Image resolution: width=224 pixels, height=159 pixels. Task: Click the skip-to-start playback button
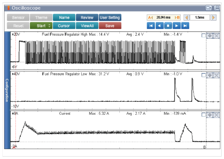click(151, 26)
